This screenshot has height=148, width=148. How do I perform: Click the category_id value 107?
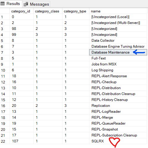pos(22,141)
